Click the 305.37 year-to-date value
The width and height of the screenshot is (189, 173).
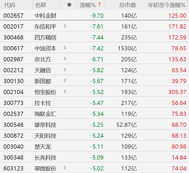coord(178,92)
